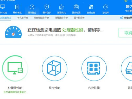Switch to 电脑性能测试 tab
Screen dimensions: 132x99
5,18
